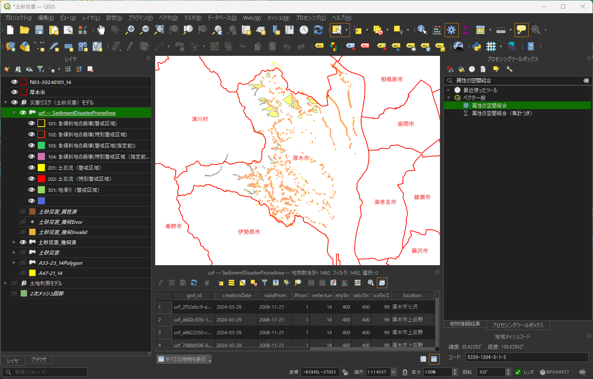Expand the 最近使ったツール group
The image size is (593, 379).
pos(448,90)
